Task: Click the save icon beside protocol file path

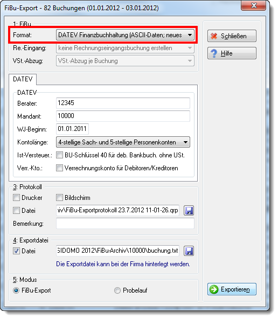Action: (x=189, y=210)
